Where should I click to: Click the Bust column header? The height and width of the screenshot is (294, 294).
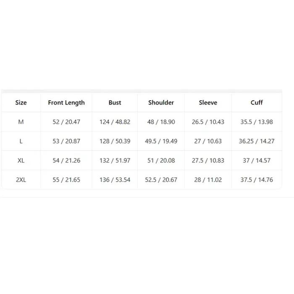(x=115, y=102)
